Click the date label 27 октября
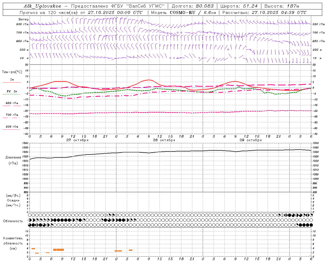 [77, 140]
